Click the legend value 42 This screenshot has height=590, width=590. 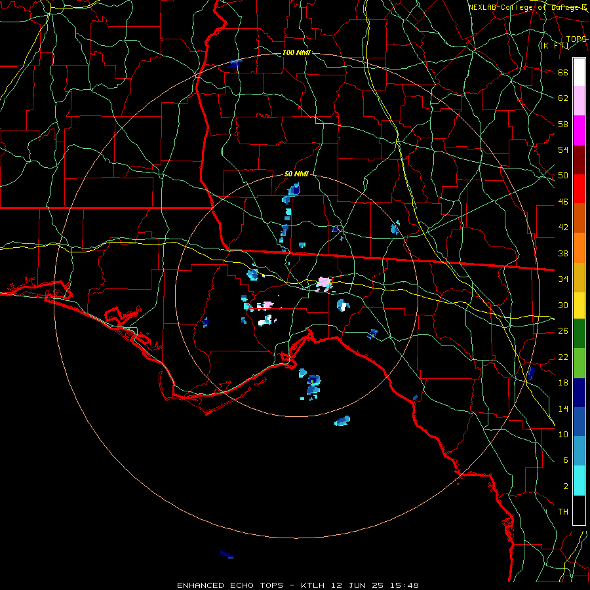[x=563, y=227]
